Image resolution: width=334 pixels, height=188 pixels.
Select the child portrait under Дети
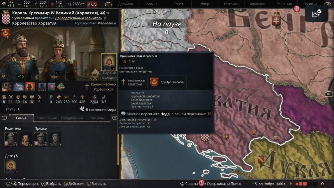(x=11, y=166)
